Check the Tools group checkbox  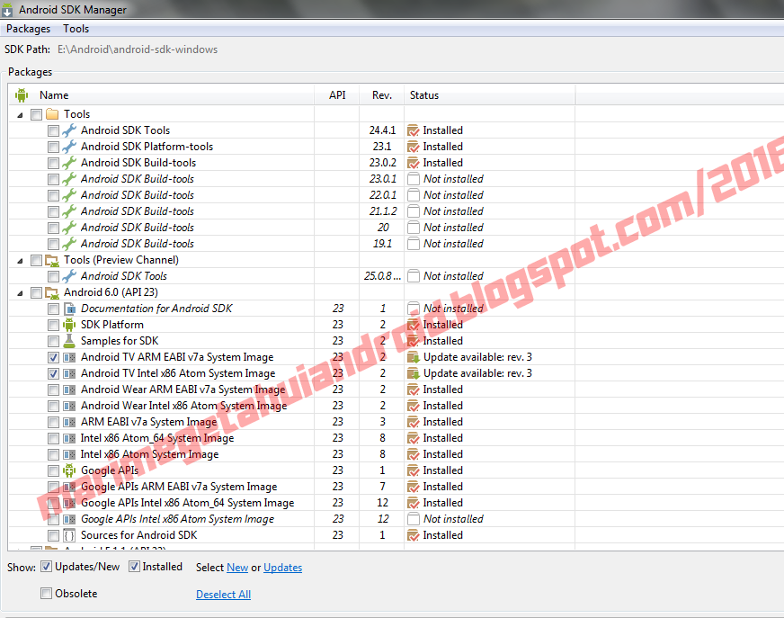[x=36, y=114]
